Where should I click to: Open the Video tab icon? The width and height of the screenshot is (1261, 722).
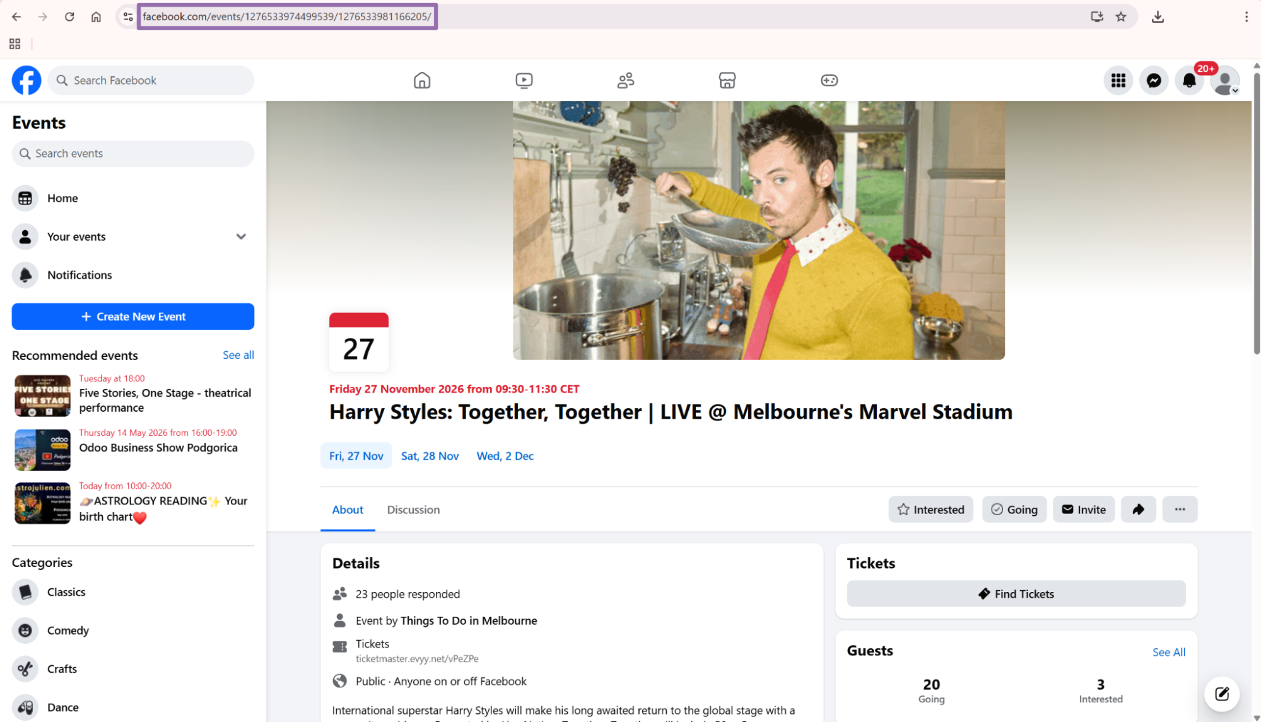click(524, 80)
